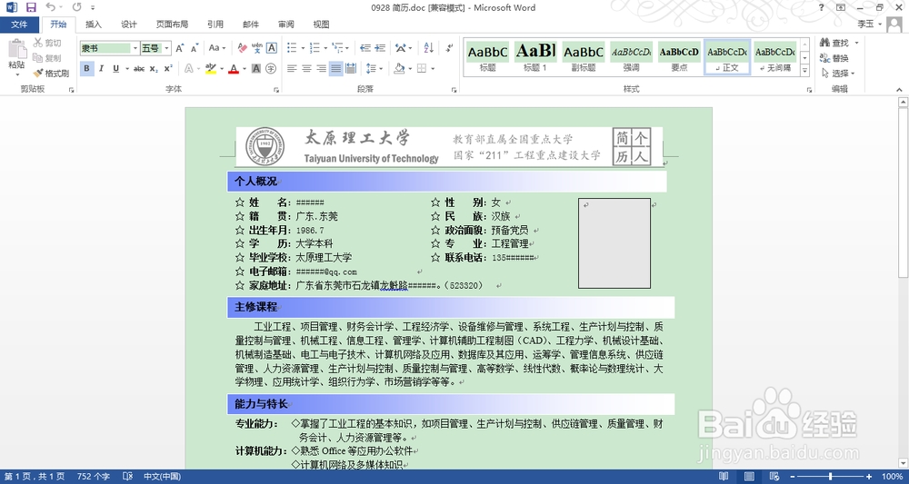Open highlight color dropdown arrow
Image resolution: width=909 pixels, height=484 pixels.
click(222, 69)
